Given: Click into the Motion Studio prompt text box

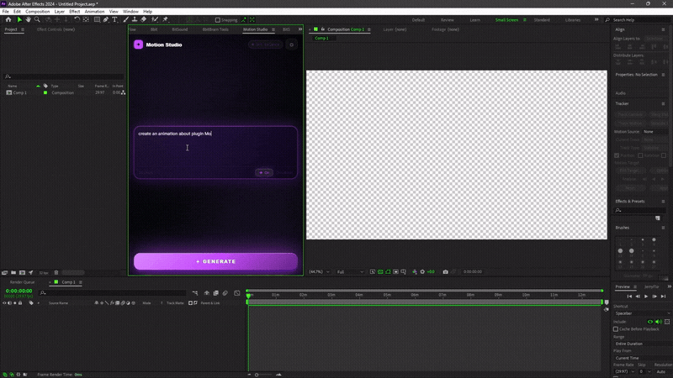Looking at the screenshot, I should 215,152.
